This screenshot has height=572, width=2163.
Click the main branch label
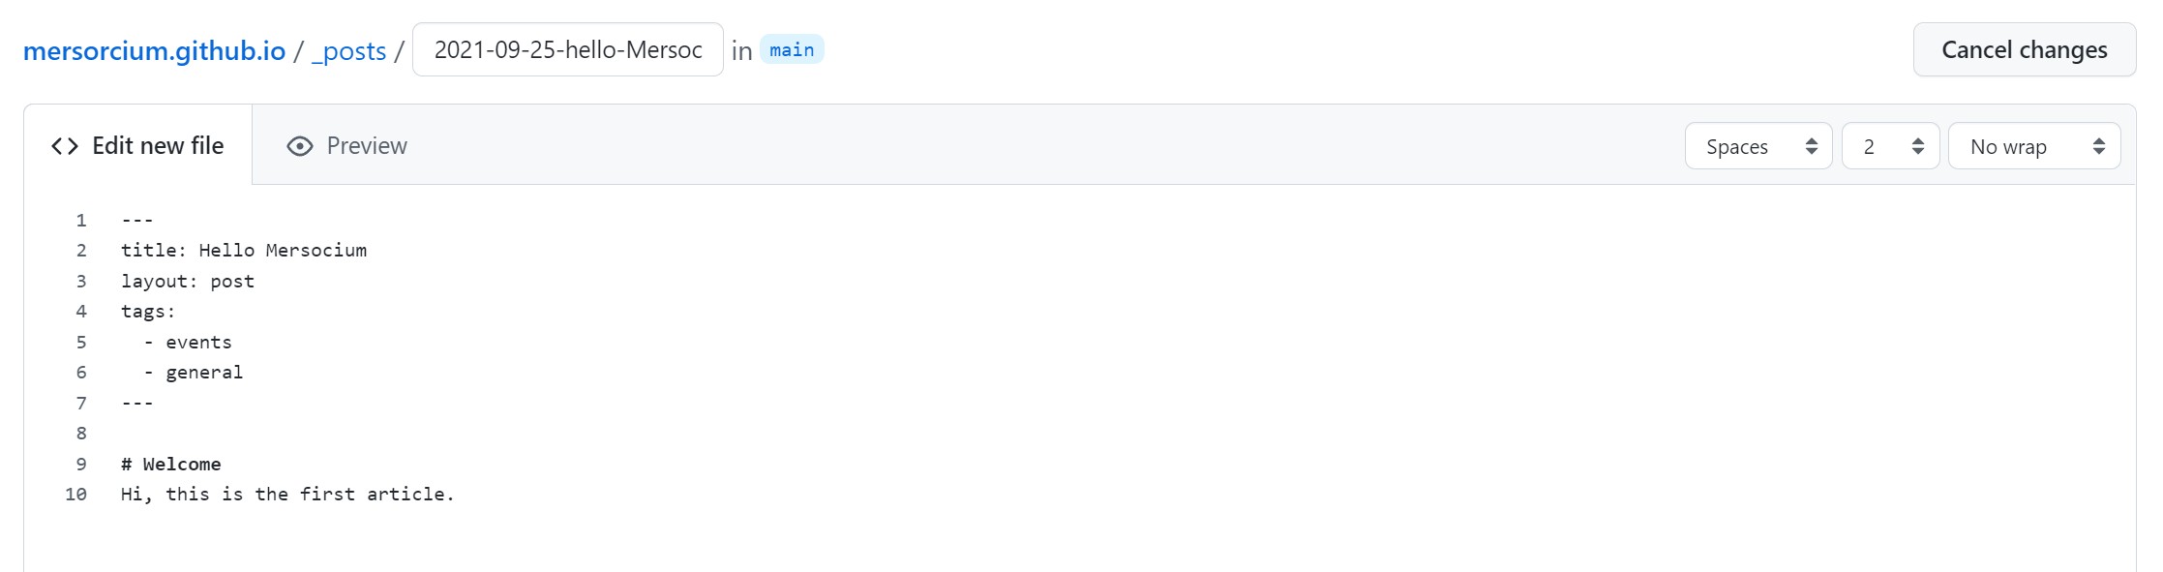click(x=792, y=49)
